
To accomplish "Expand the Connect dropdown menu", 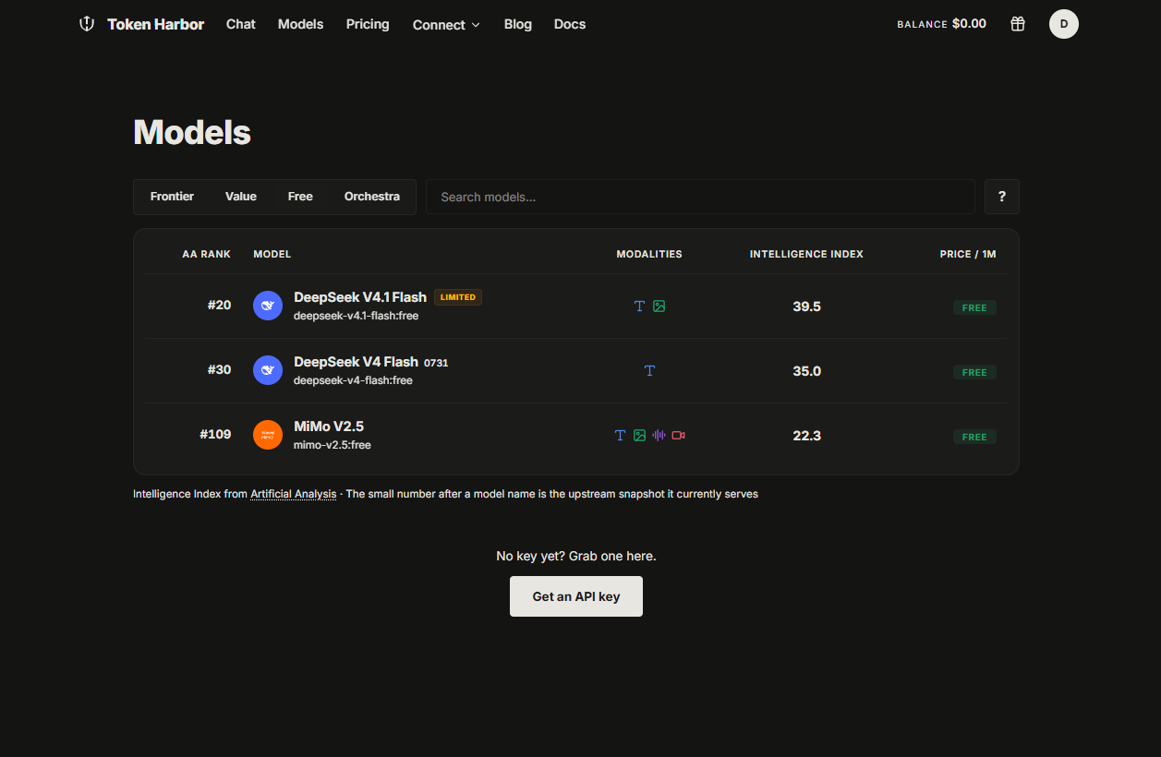I will tap(446, 25).
